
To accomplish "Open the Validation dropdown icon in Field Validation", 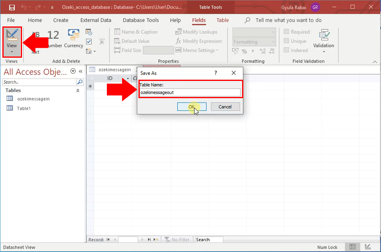I will pos(324,51).
